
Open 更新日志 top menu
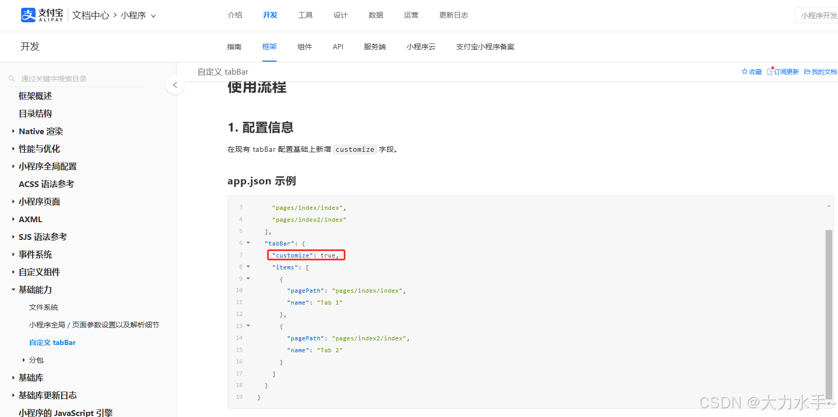[x=453, y=15]
